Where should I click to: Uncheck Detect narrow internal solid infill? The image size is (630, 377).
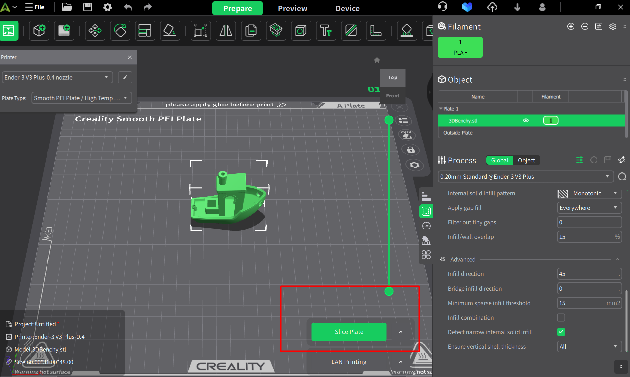point(561,332)
